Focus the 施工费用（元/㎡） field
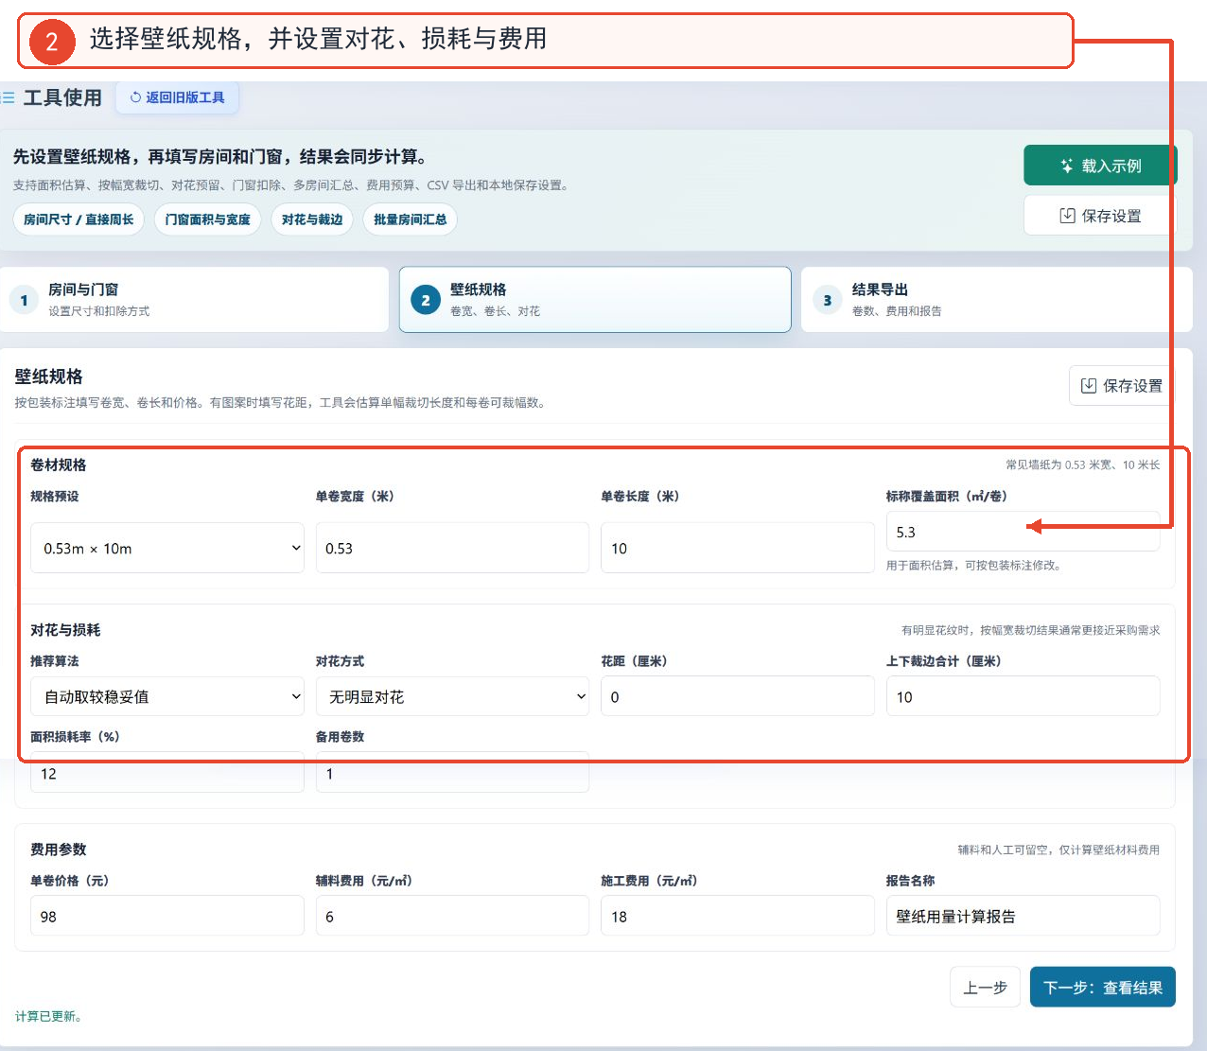 tap(737, 916)
